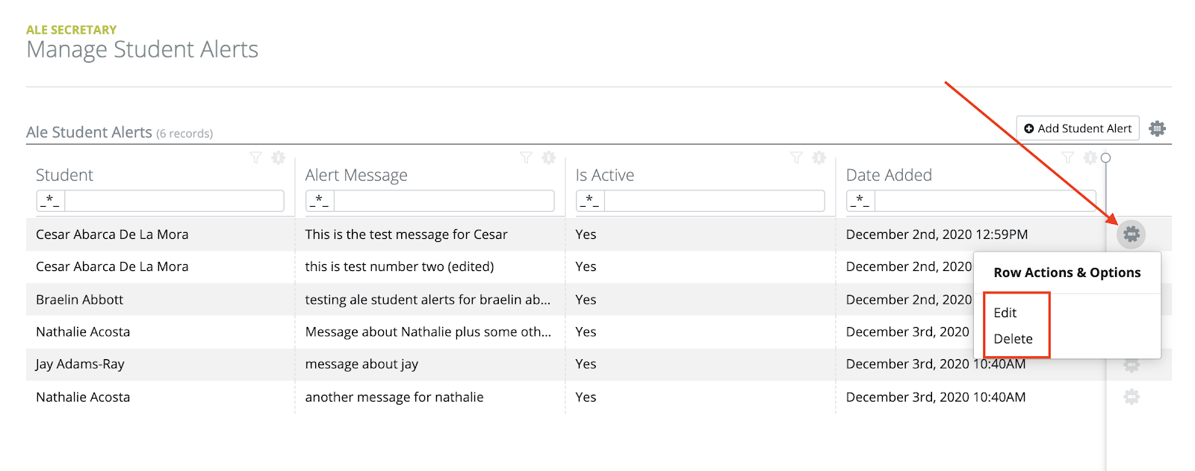Click the Is Active column filter icon
The image size is (1195, 471).
tap(797, 157)
